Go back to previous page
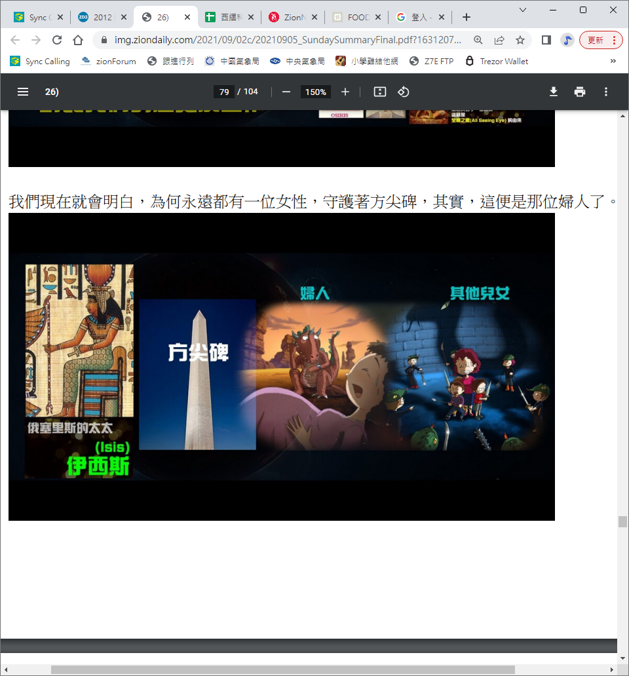 click(15, 40)
